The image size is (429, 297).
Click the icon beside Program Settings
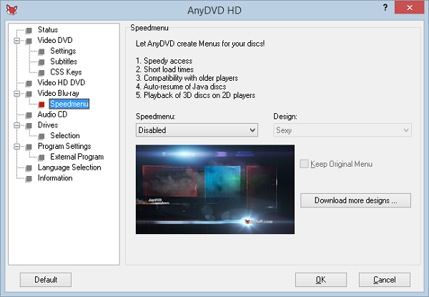click(29, 147)
